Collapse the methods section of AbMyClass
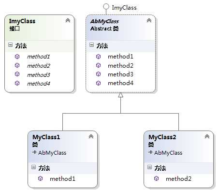Image resolution: width=219 pixels, height=190 pixels. (x=91, y=44)
